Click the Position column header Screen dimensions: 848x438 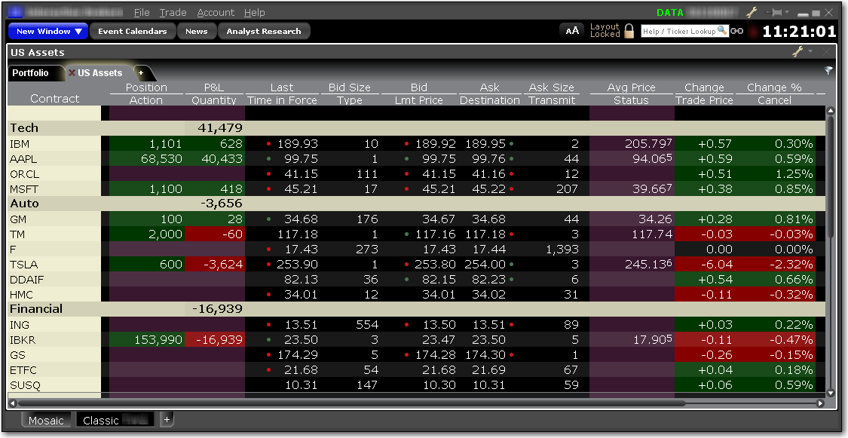pyautogui.click(x=146, y=87)
